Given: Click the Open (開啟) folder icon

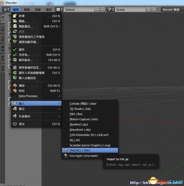Looking at the screenshot, I should 15,21.
